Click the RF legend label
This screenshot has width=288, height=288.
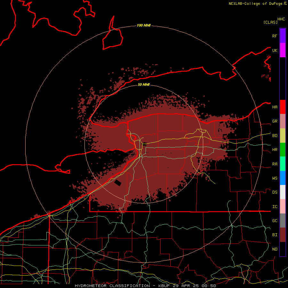tap(275, 36)
